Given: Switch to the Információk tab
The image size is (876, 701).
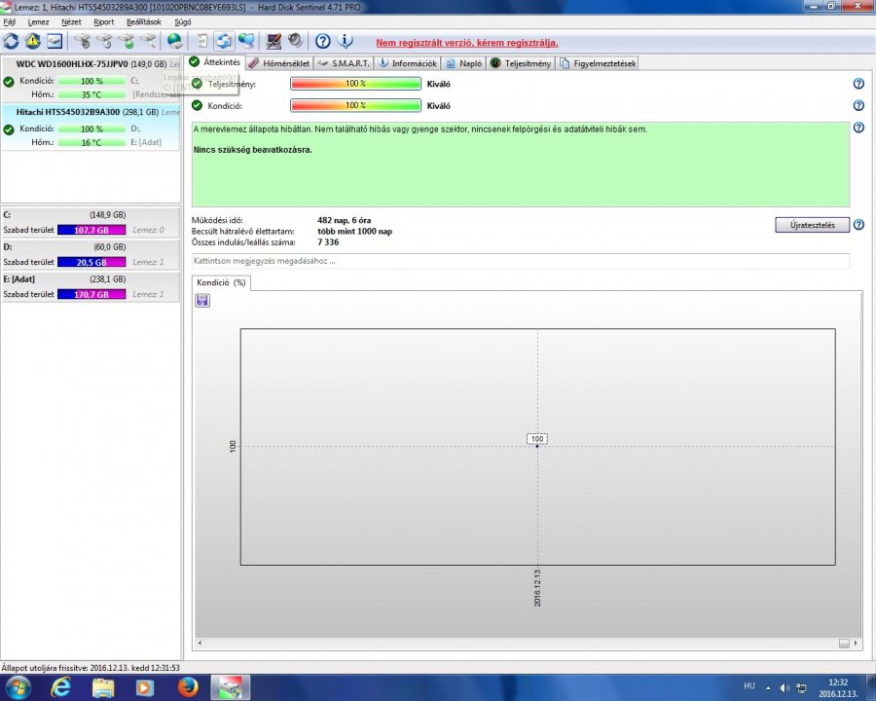Looking at the screenshot, I should [408, 63].
